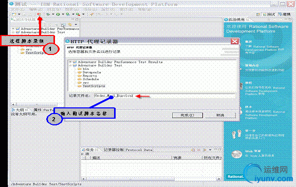This screenshot has height=187, width=296.
Task: Expand Adventure Builder Performance Test Results in dialog
Action: (70, 62)
